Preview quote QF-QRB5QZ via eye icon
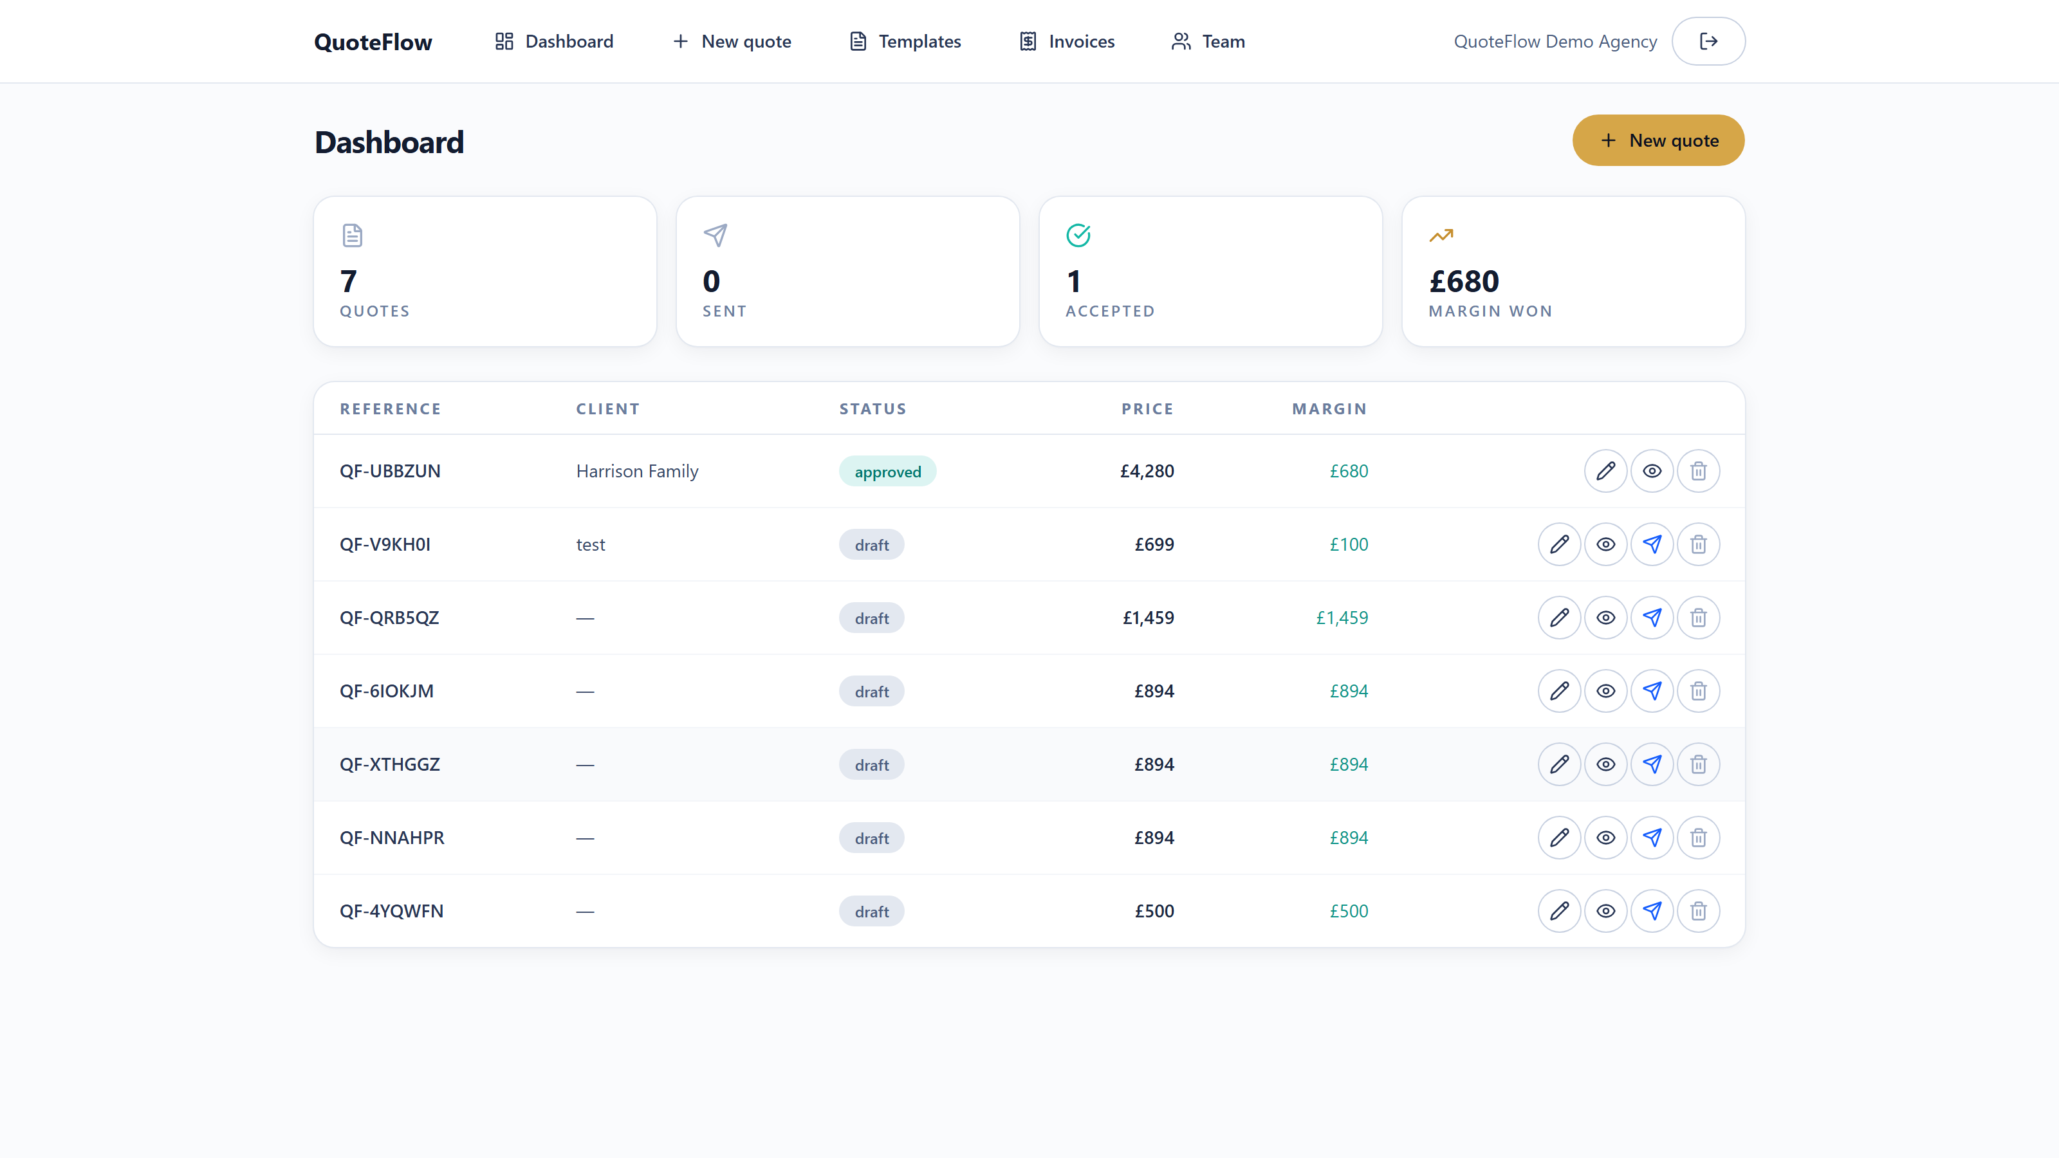 click(x=1605, y=618)
